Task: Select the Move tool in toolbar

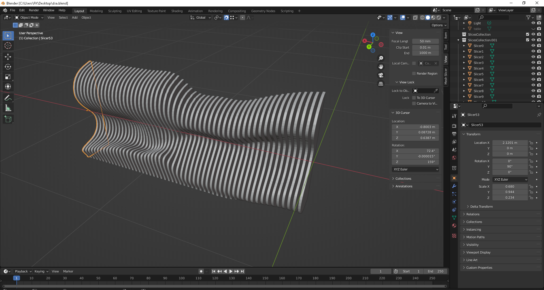Action: tap(8, 57)
